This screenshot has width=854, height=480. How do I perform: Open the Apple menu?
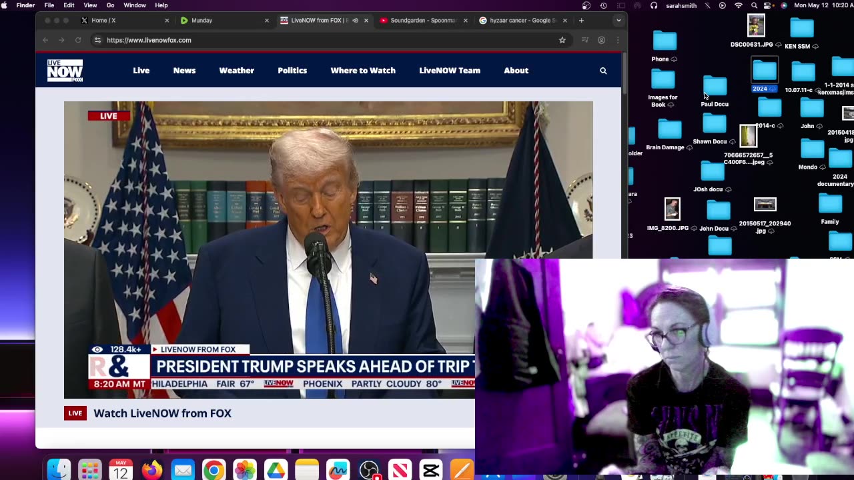[x=5, y=5]
